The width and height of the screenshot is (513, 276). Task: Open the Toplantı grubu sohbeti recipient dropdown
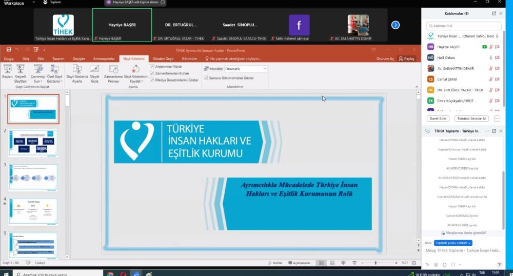(x=453, y=243)
